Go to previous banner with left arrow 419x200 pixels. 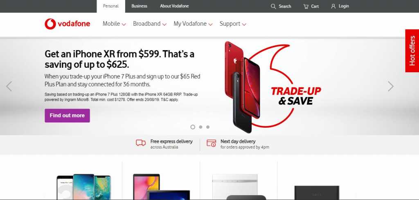[9, 87]
